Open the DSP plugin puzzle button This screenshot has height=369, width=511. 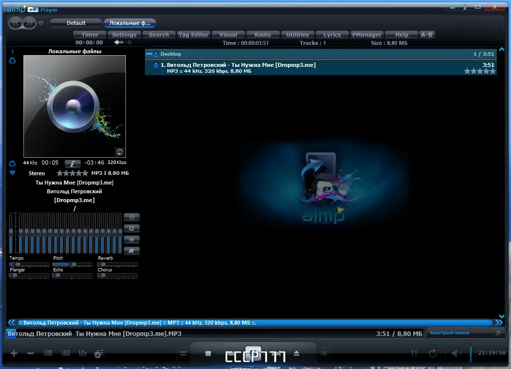point(132,251)
